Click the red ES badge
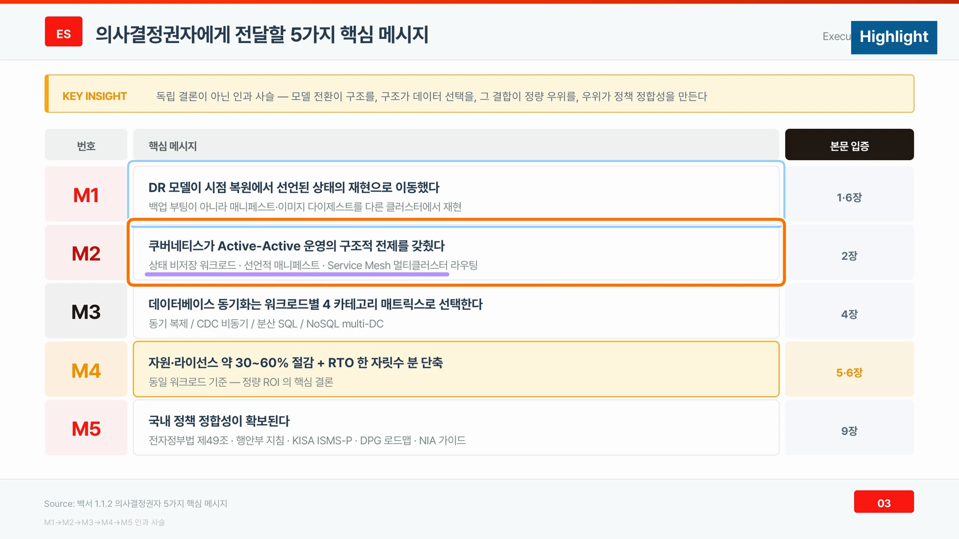Image resolution: width=959 pixels, height=539 pixels. point(63,31)
